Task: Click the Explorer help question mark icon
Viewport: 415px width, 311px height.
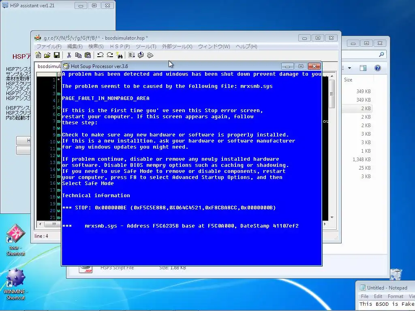Action: click(378, 68)
